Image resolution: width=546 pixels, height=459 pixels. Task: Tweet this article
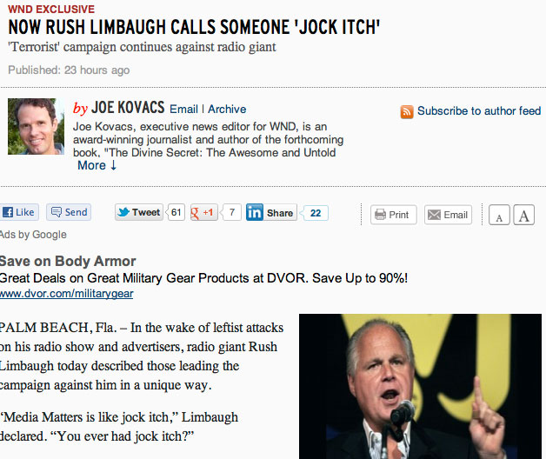coord(139,212)
